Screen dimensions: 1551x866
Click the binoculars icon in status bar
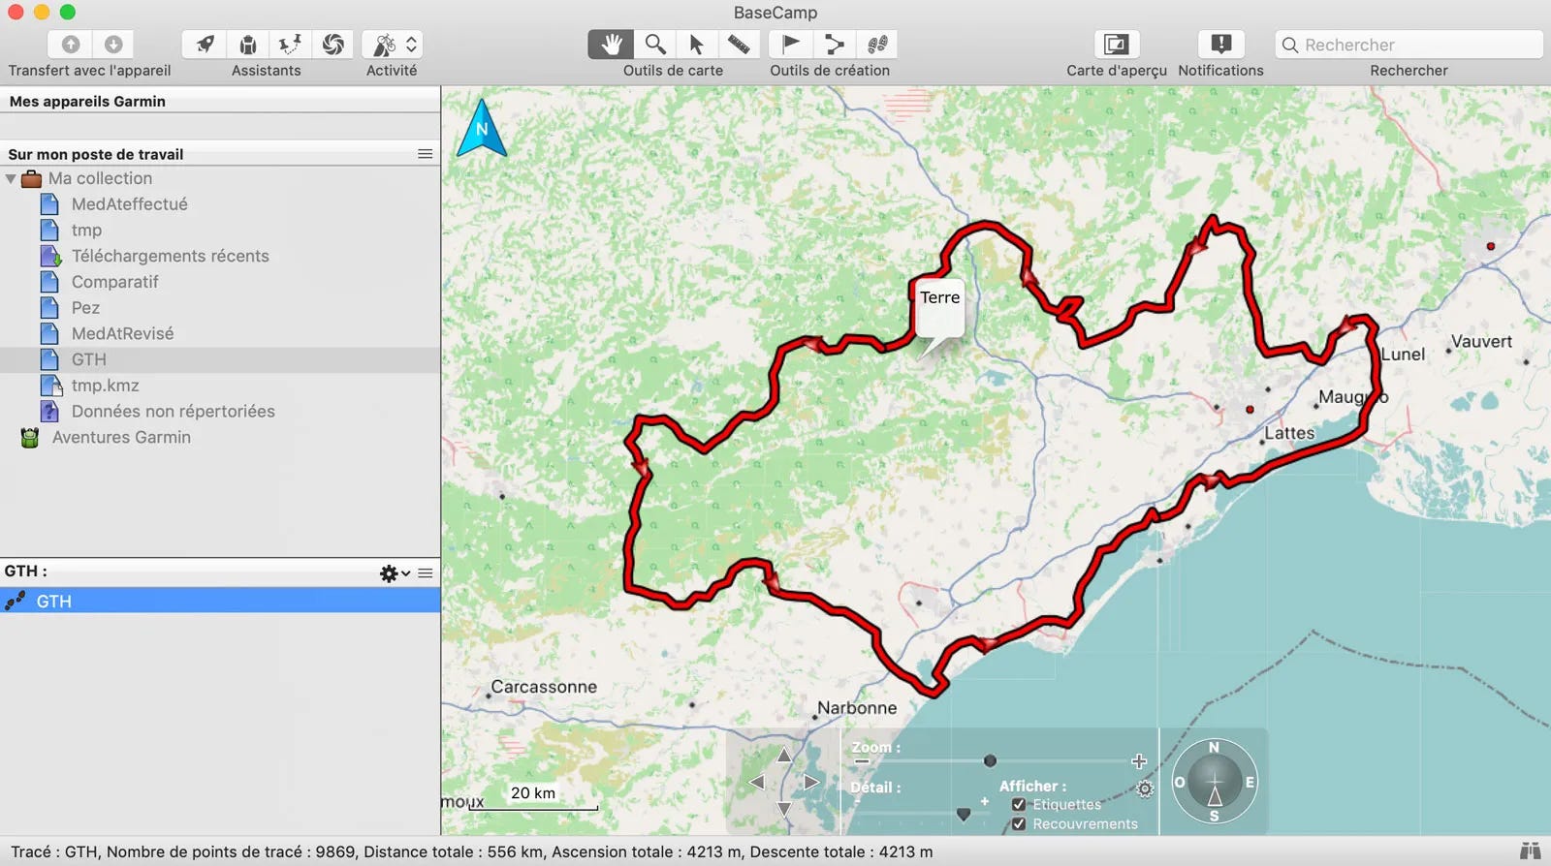pos(1530,851)
